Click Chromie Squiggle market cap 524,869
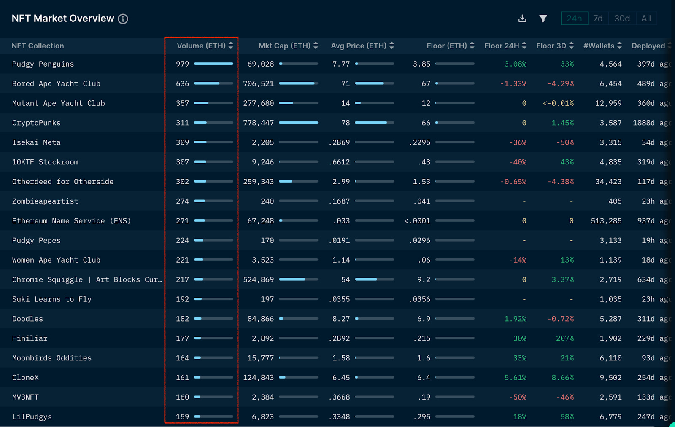This screenshot has width=675, height=427. pyautogui.click(x=258, y=279)
